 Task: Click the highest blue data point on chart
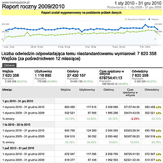pyautogui.click(x=145, y=25)
